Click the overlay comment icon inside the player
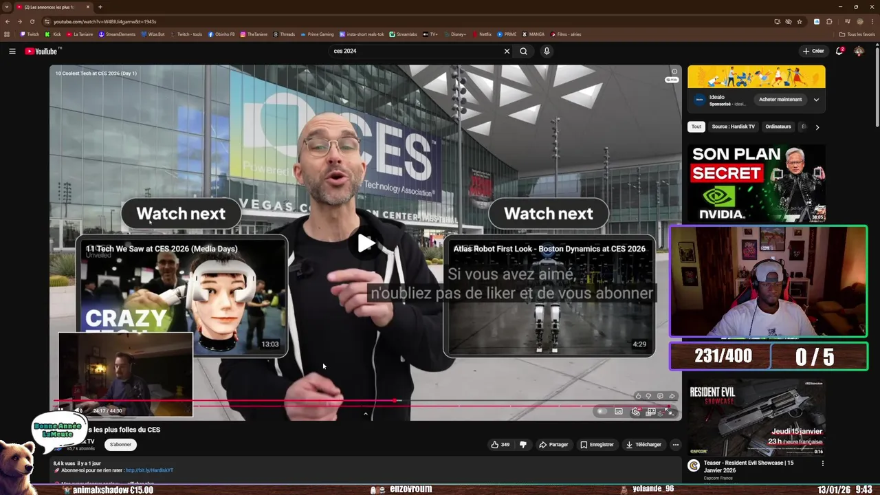The width and height of the screenshot is (880, 495). (x=660, y=396)
